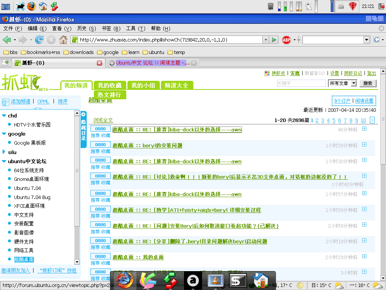This screenshot has width=386, height=290.
Task: Open the 所有文章 dropdown
Action: pyautogui.click(x=342, y=83)
